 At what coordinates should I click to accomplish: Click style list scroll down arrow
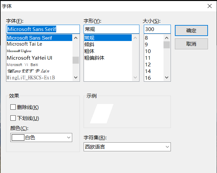click(135, 78)
